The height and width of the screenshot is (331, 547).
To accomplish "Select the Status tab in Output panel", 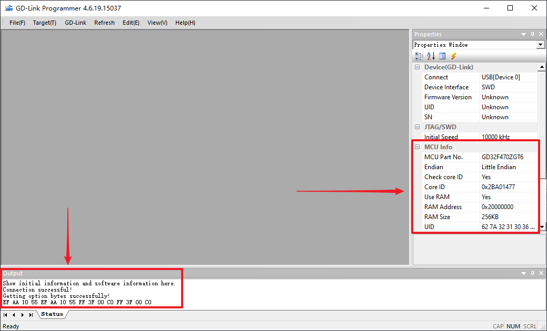I will (52, 314).
